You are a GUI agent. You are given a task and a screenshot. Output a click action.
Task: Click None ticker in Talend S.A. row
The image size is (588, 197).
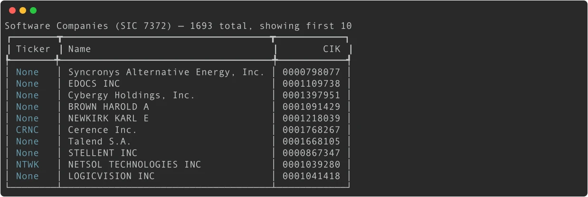[28, 141]
